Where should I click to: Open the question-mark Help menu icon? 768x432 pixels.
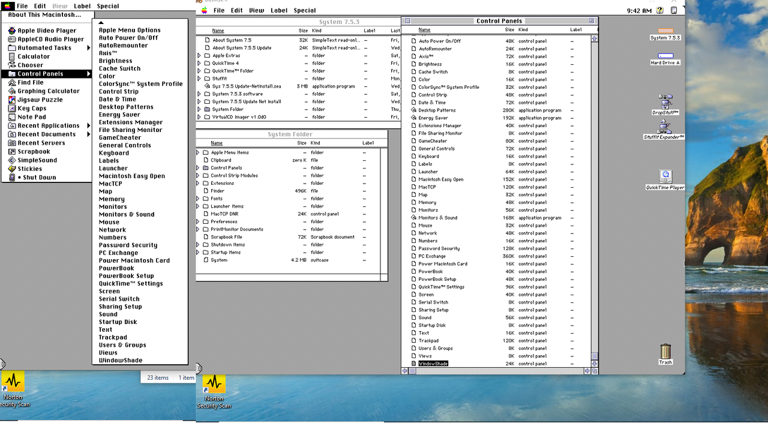coord(660,10)
